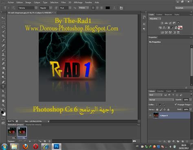Toggle the Propager l'image 1 checkbox
Screen dimensions: 193x150
click(176, 104)
